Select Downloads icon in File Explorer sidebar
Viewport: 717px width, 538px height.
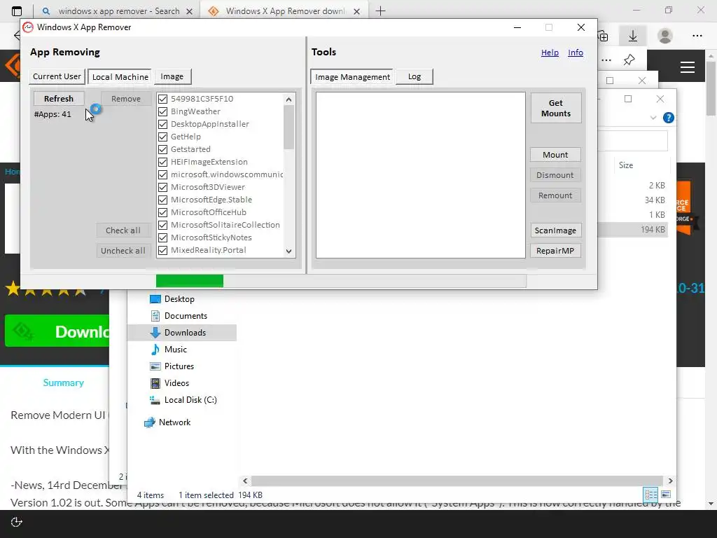click(x=155, y=333)
